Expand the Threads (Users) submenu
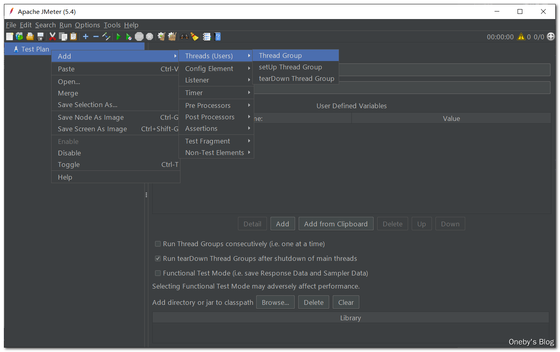Viewport: 560px width, 352px height. click(216, 56)
